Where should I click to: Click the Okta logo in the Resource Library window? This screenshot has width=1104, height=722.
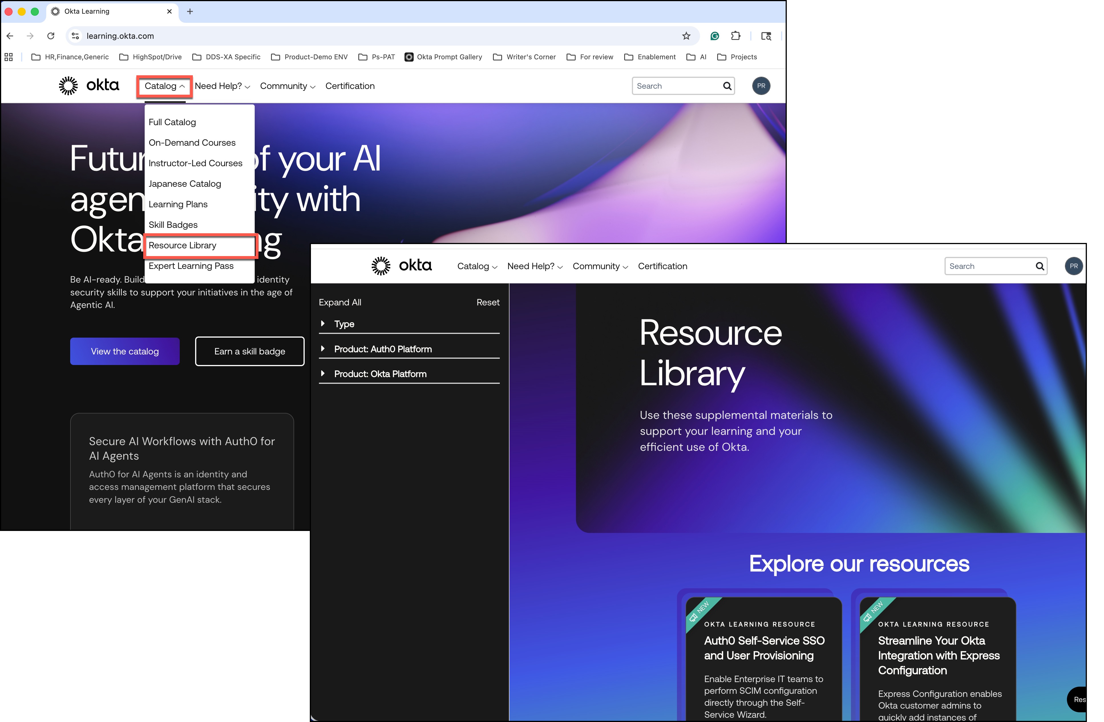pyautogui.click(x=401, y=266)
